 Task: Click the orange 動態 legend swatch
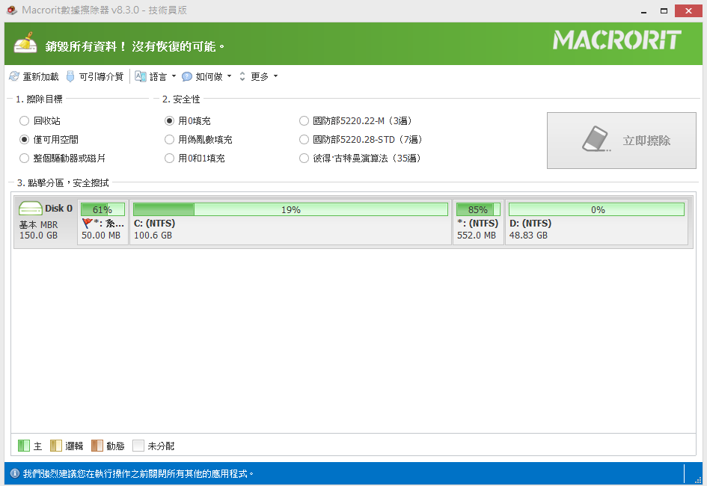(x=97, y=446)
